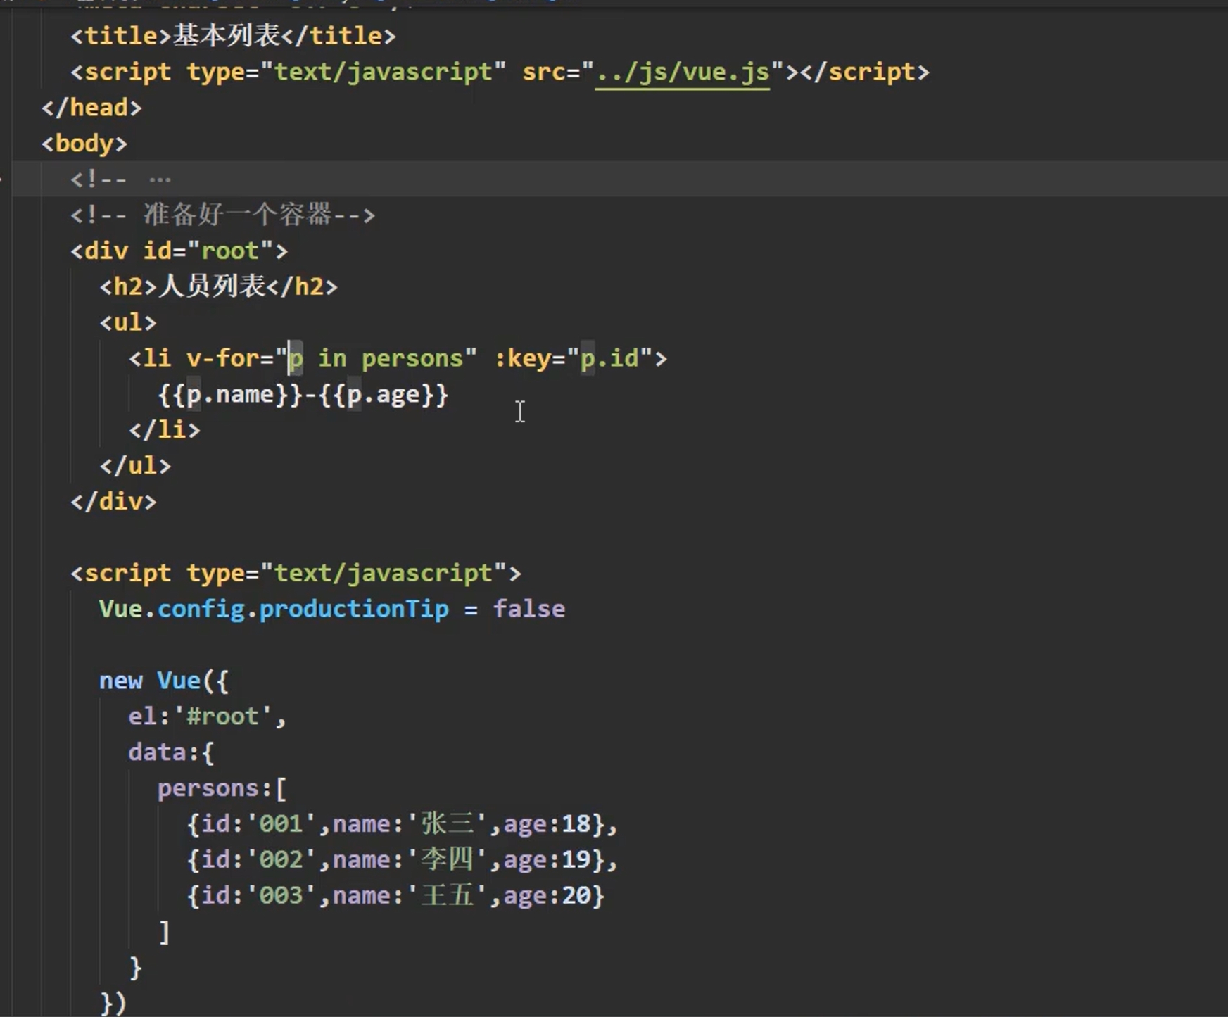Click the heading text 人员列表

[x=211, y=286]
